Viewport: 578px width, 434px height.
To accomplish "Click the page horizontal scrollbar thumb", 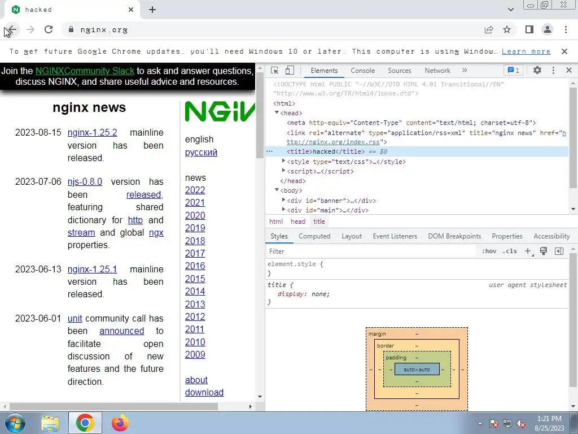I will (114, 406).
